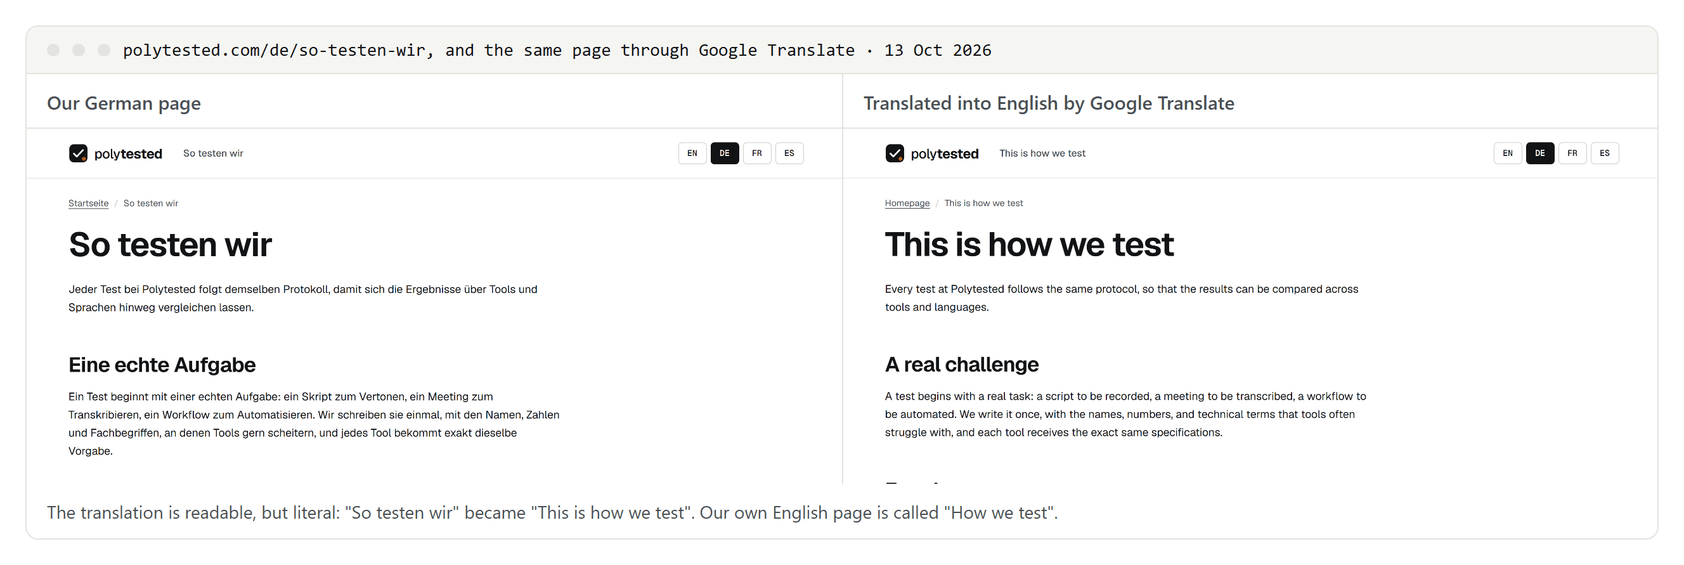Click the caption "The translation is readable, but literal"

point(552,512)
